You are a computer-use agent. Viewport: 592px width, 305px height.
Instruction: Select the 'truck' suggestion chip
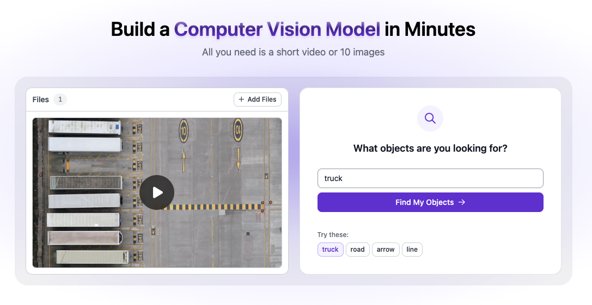tap(330, 250)
